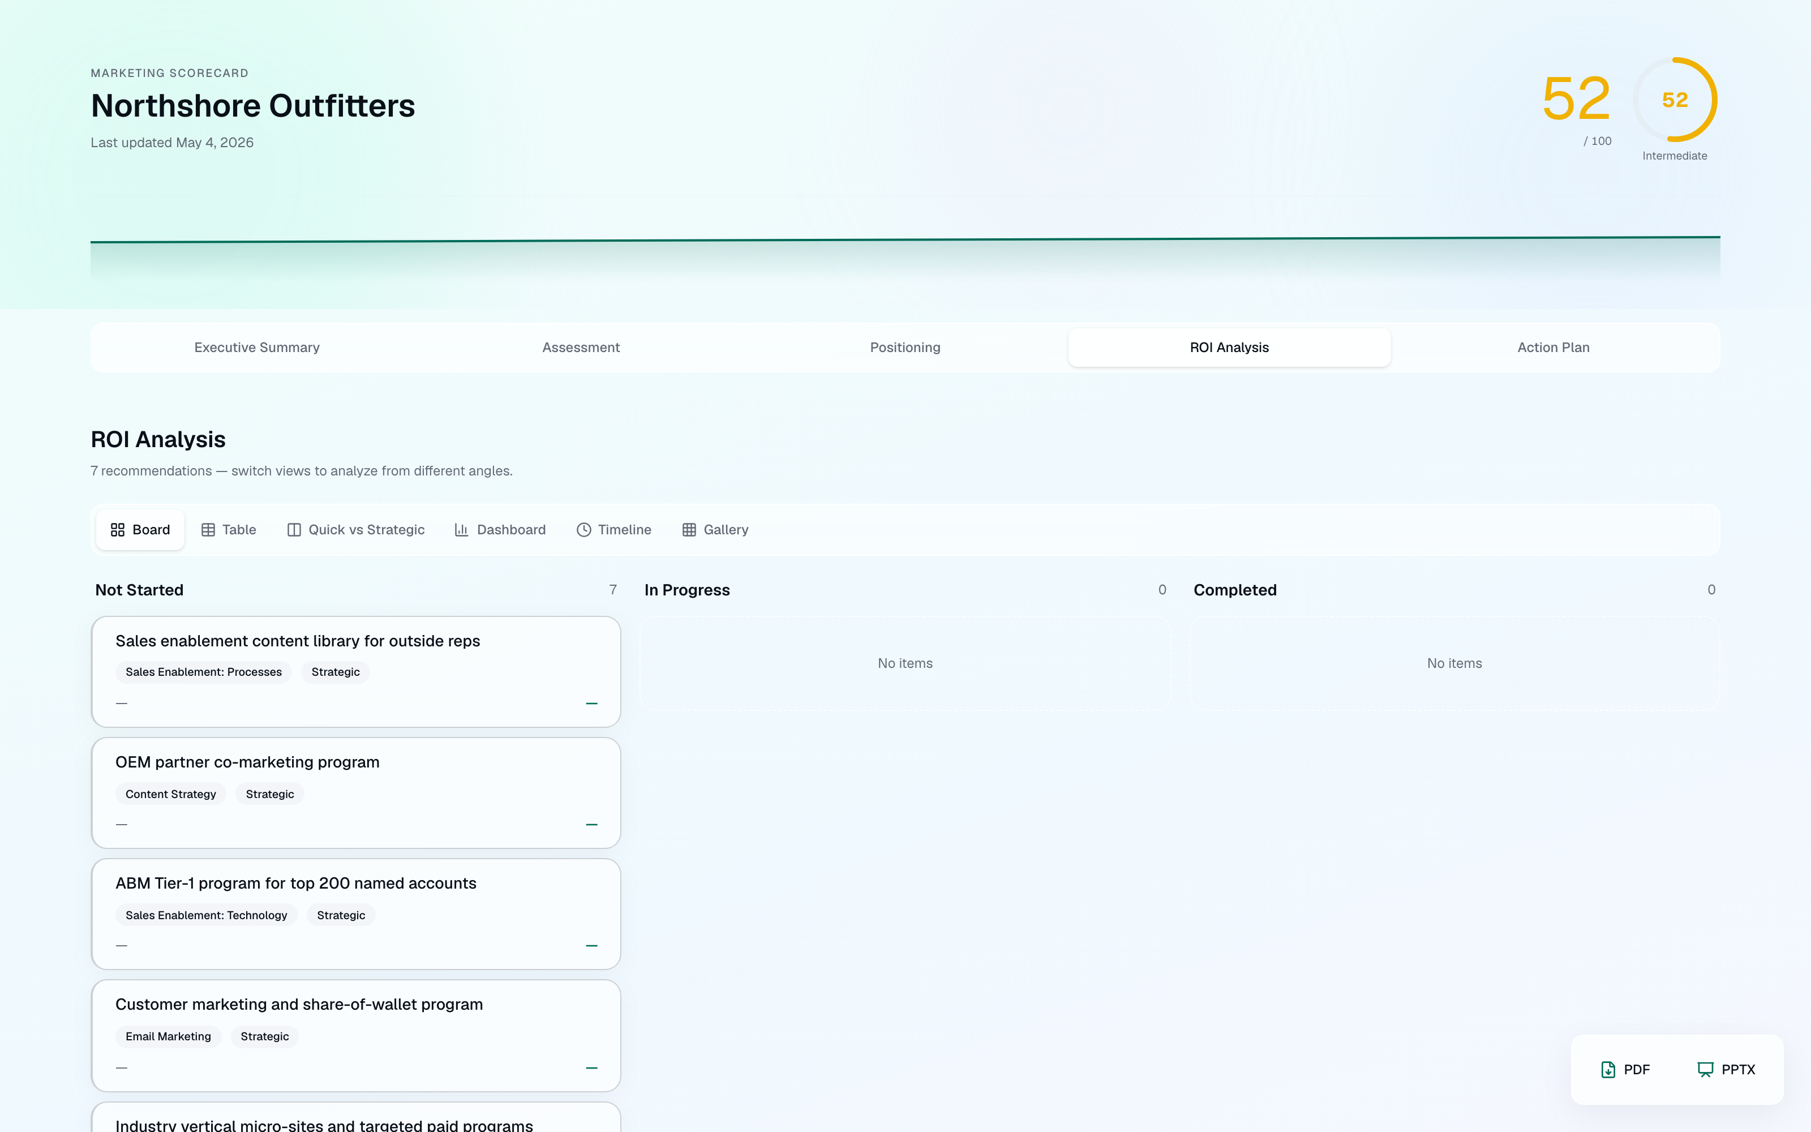The width and height of the screenshot is (1811, 1132).
Task: Click Strategic tag on Sales enablement card
Action: pos(335,672)
